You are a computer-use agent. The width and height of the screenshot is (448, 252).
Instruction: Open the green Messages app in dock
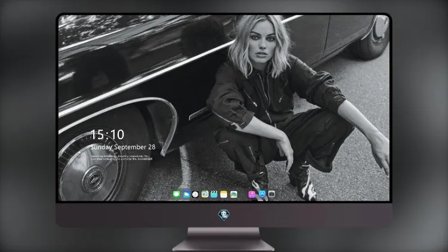pyautogui.click(x=176, y=195)
